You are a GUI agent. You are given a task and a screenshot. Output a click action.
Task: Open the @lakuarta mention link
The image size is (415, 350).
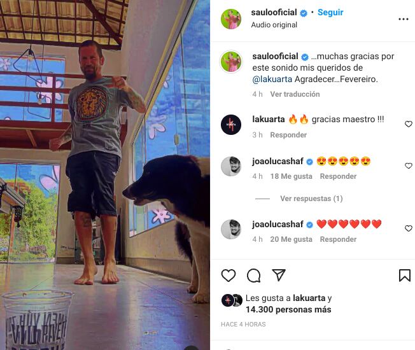(272, 79)
